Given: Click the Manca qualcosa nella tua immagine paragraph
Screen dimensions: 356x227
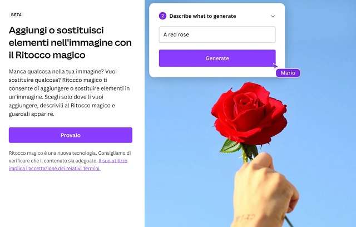Looking at the screenshot, I should (69, 92).
